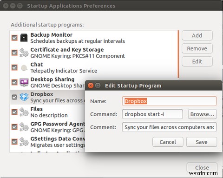Click the GSettings Data Conversion gears icon
The height and width of the screenshot is (178, 223).
pos(24,142)
